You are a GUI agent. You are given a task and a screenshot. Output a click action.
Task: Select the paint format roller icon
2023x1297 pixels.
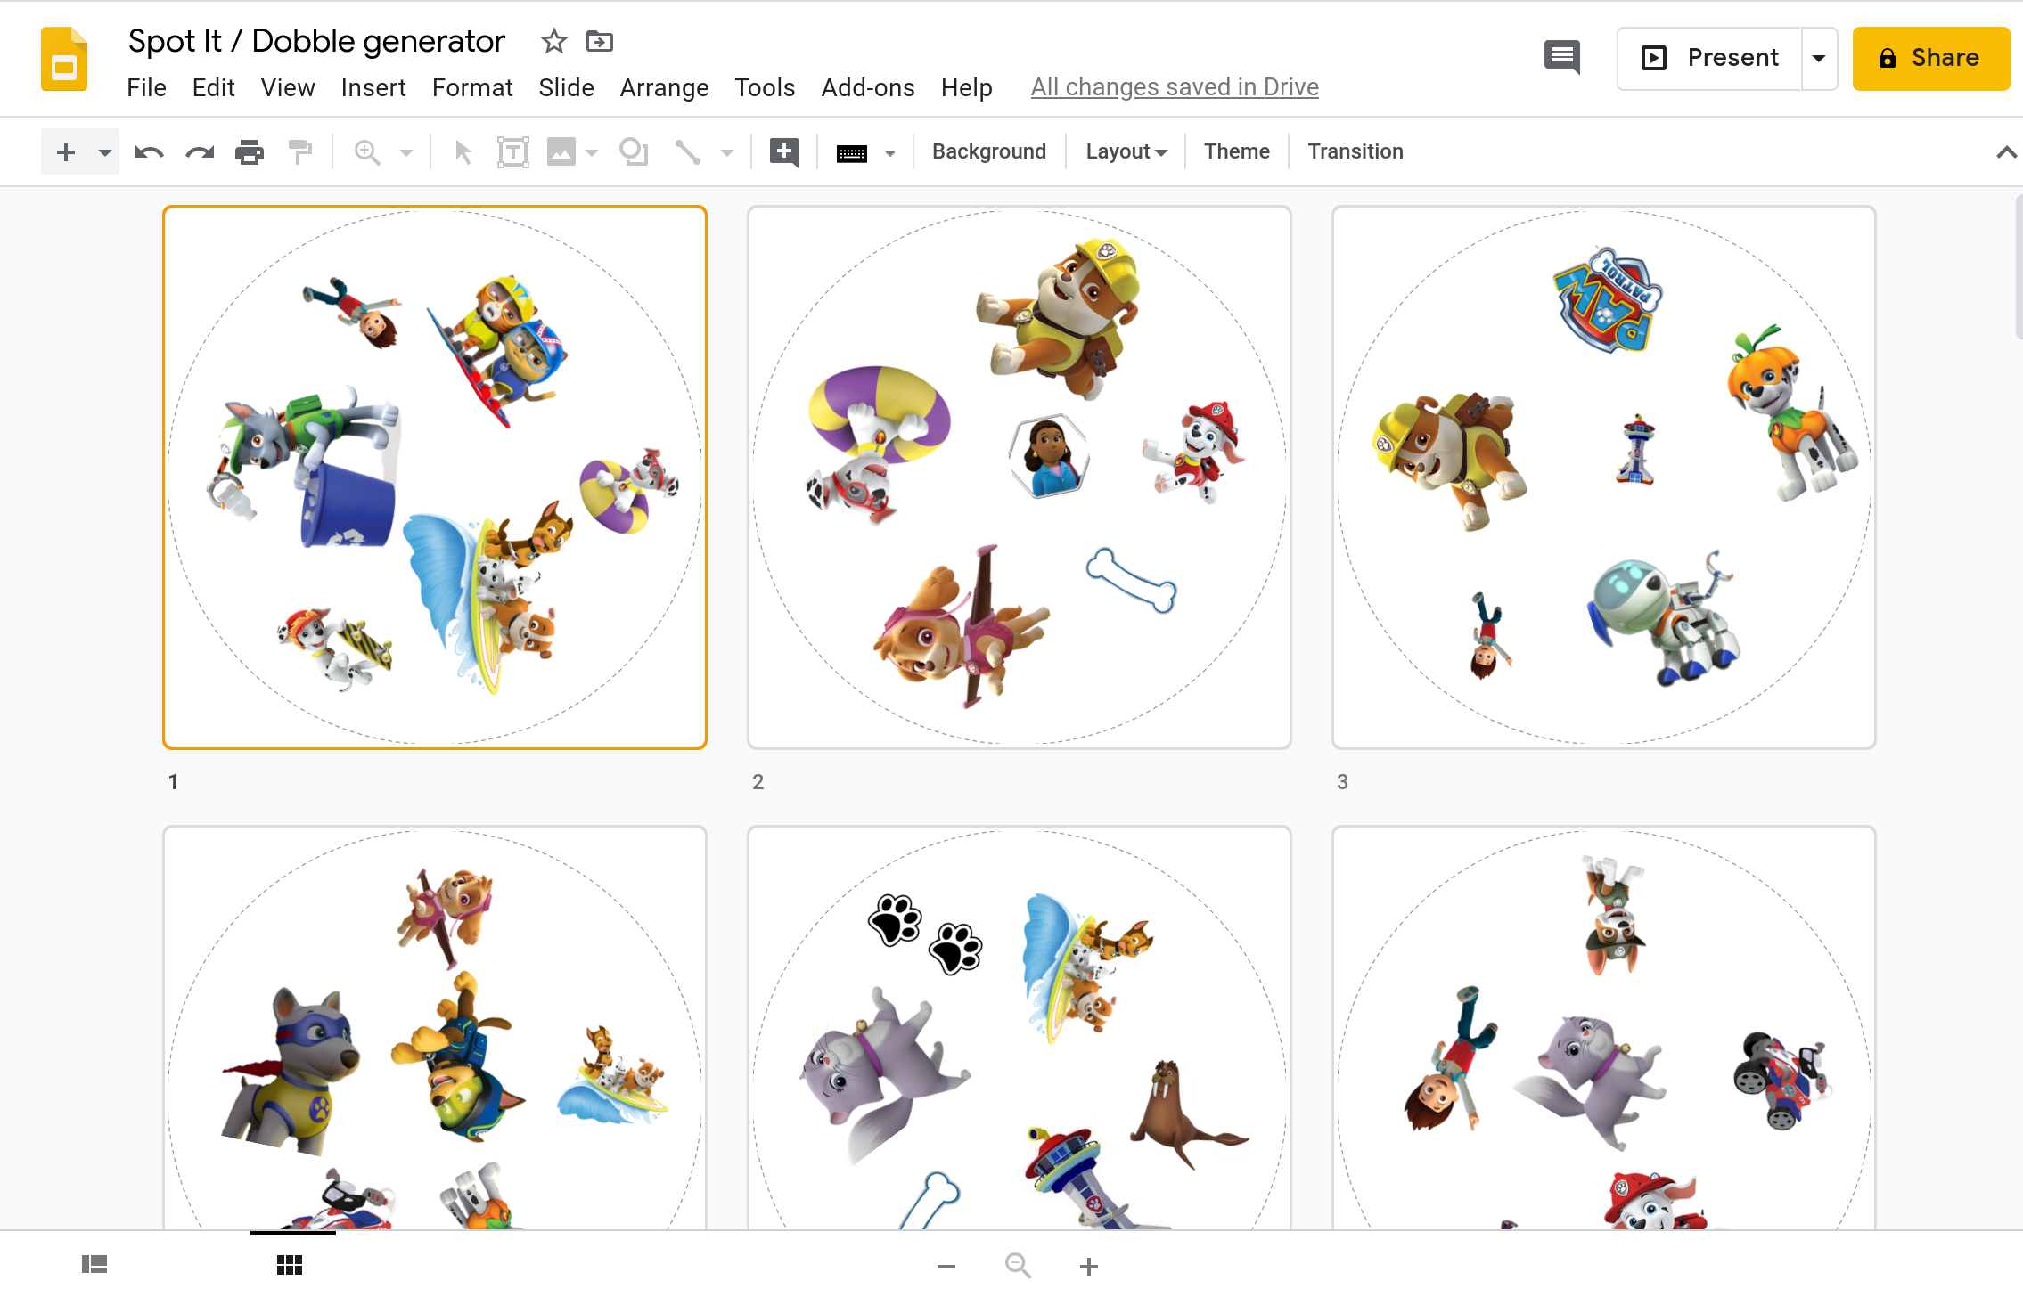[x=300, y=152]
